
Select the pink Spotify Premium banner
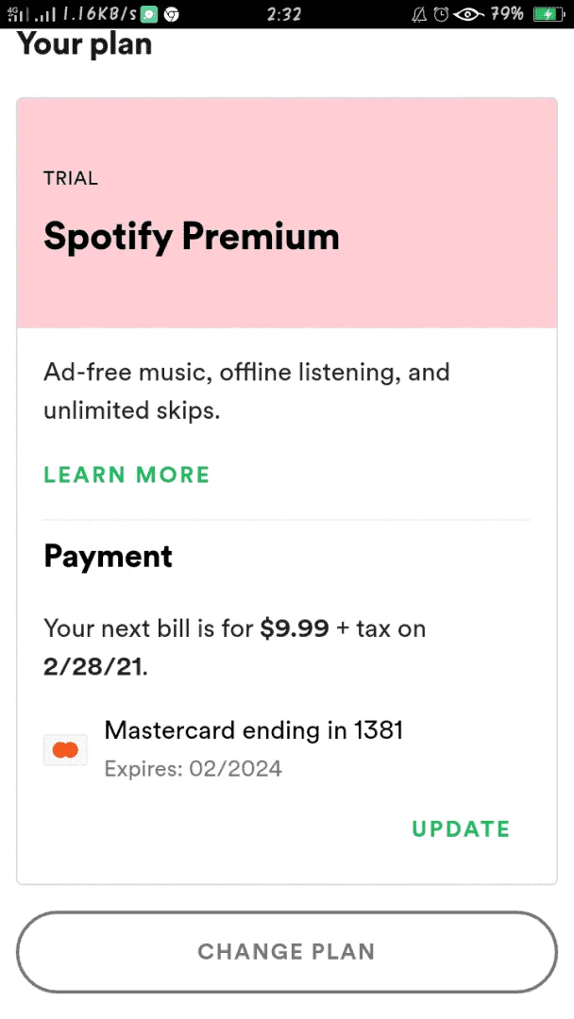pos(287,212)
